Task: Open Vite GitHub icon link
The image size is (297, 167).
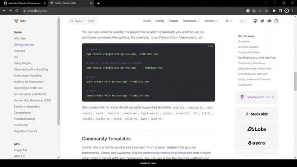Action: coord(277,21)
